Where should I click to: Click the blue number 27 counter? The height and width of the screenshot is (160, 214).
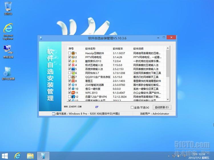pos(97,107)
